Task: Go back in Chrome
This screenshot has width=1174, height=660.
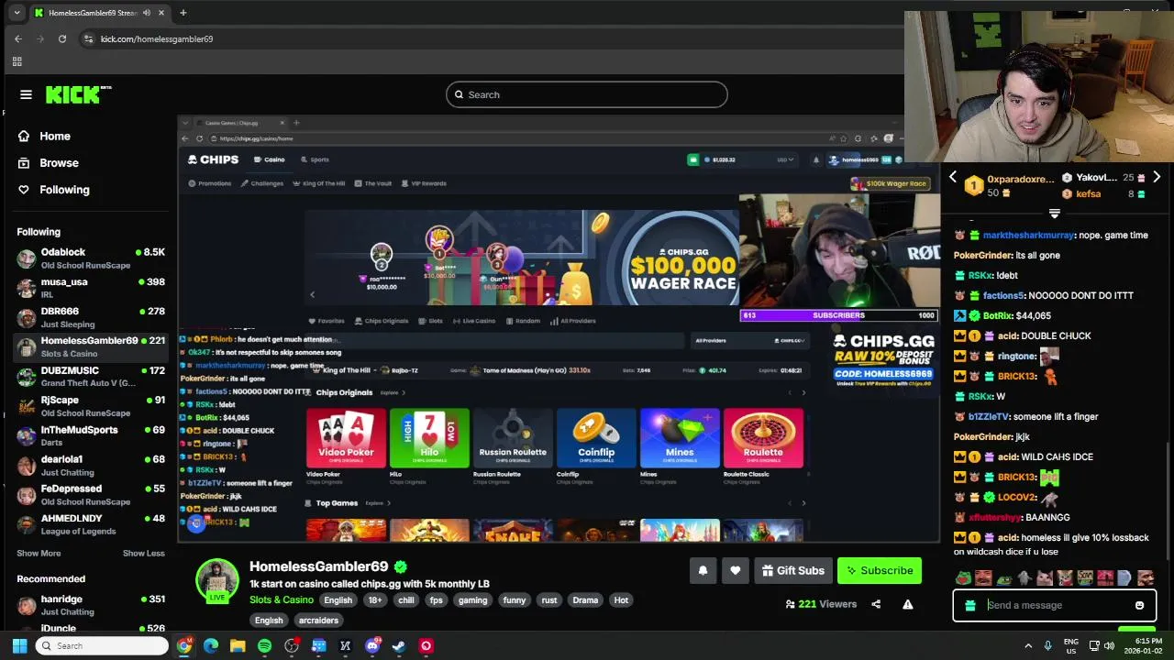Action: (18, 38)
